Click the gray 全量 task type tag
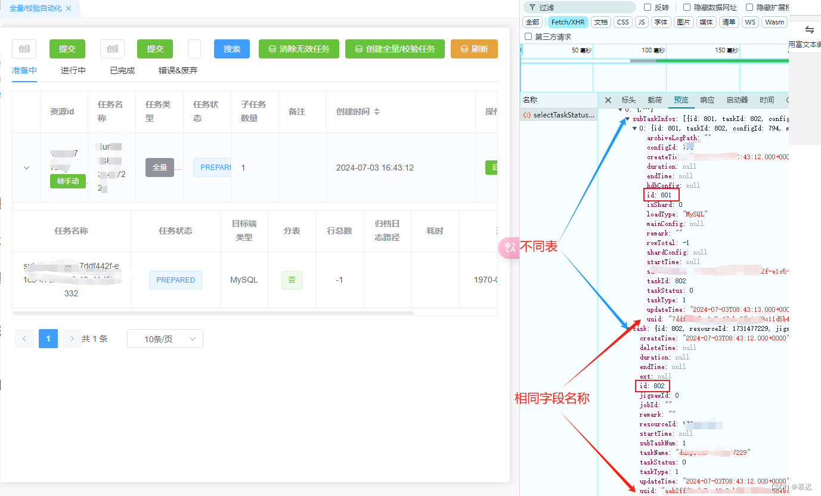The image size is (821, 496). tap(160, 168)
